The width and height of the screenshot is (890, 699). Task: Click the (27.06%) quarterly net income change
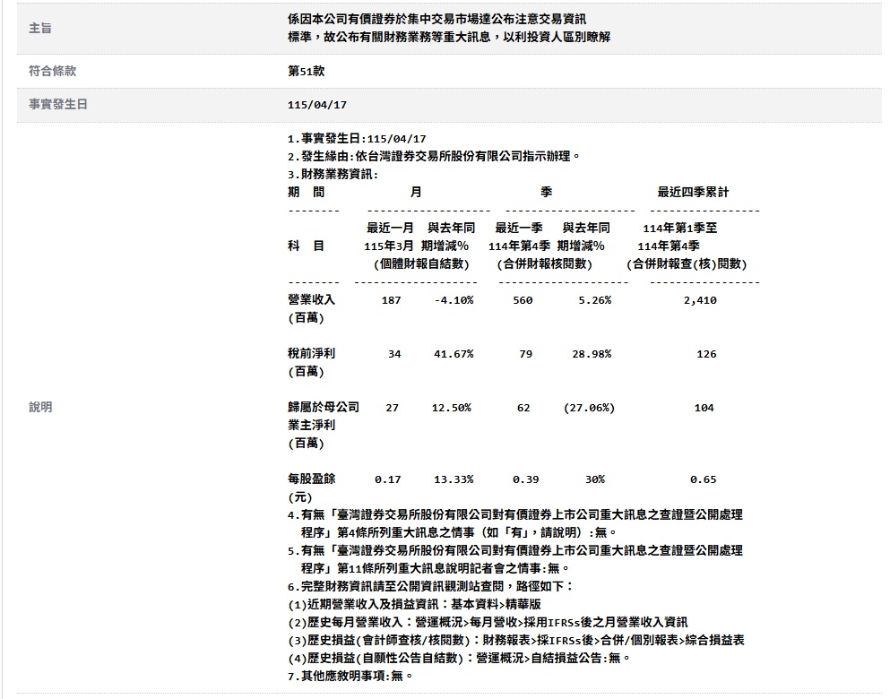click(589, 408)
